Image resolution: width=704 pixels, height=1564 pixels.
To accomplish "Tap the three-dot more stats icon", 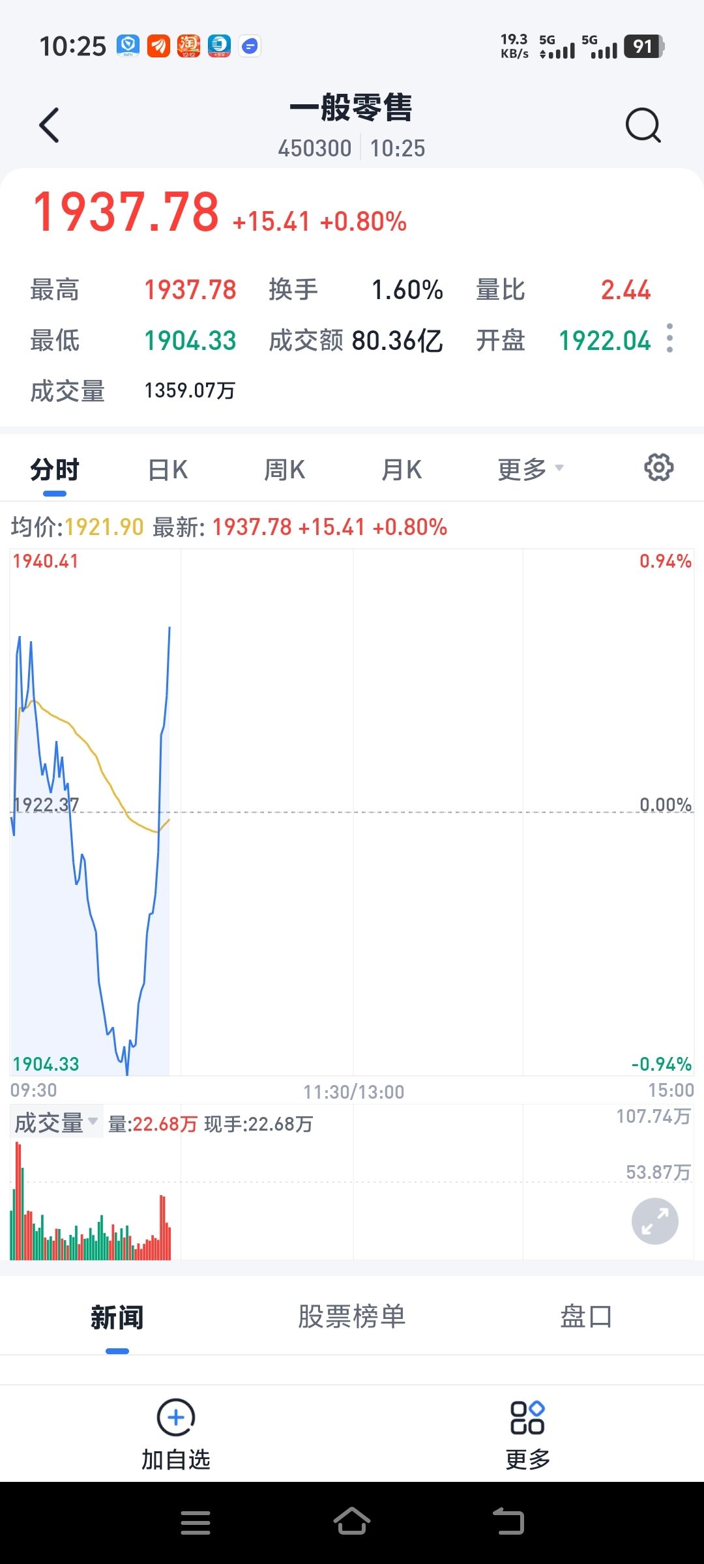I will [x=669, y=338].
